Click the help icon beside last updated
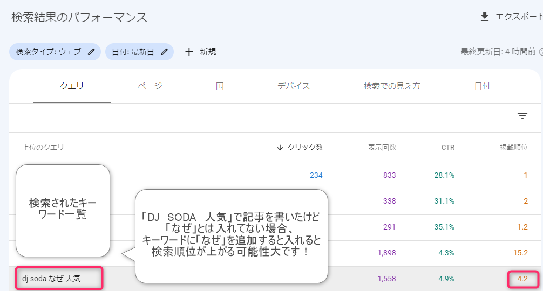Viewport: 543px width, 291px height. [x=540, y=52]
